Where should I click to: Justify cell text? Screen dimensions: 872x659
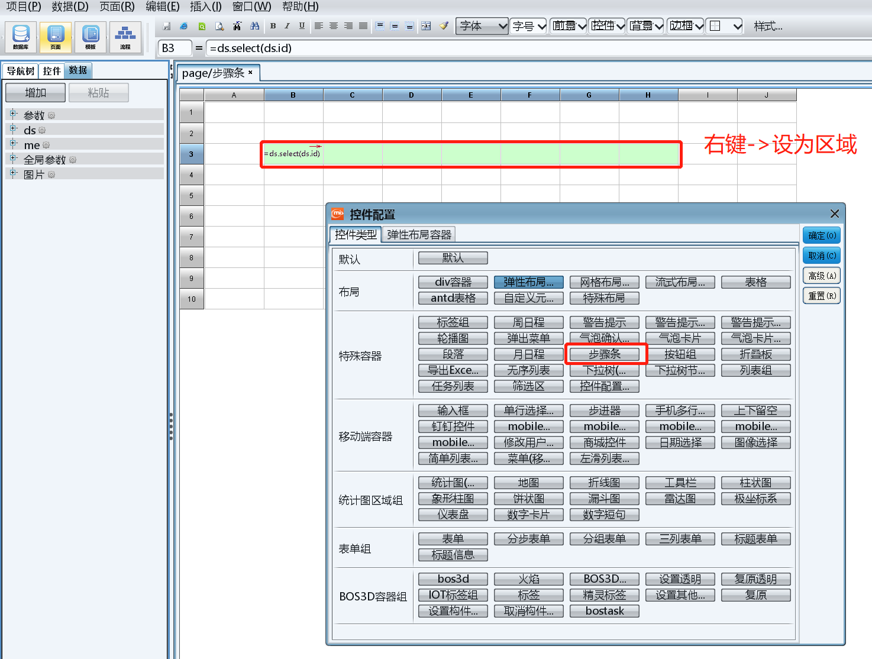(x=363, y=26)
